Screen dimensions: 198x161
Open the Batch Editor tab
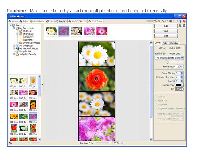[x=37, y=21]
